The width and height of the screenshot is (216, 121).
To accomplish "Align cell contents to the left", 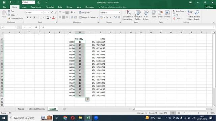I will point(60,17).
